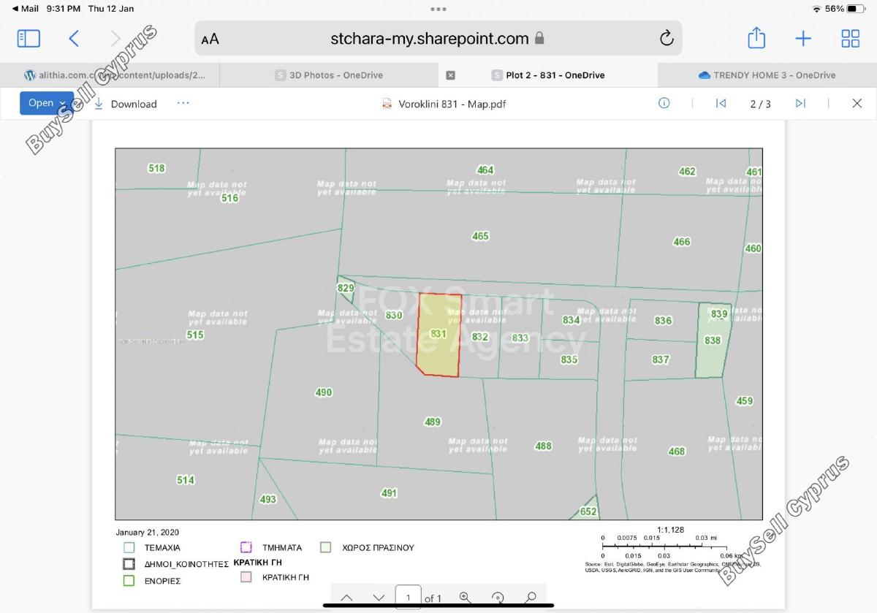The image size is (877, 613).
Task: Tap the Mail back-to-app link
Action: pyautogui.click(x=26, y=9)
